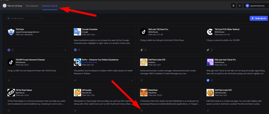Click the RoPro logo thumbnail
The height and width of the screenshot is (114, 269).
tap(77, 62)
